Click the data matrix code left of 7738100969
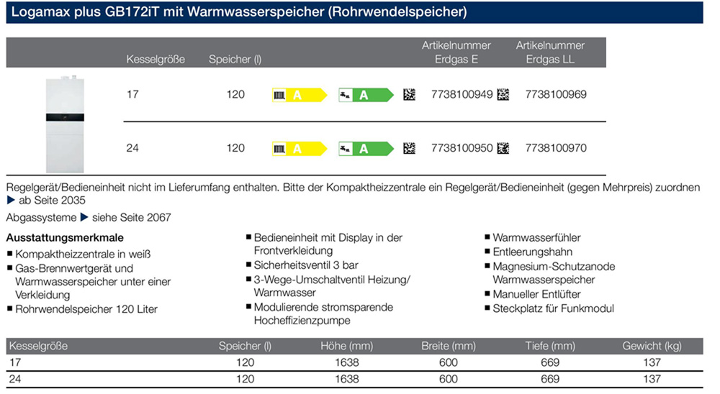Viewport: 720px width, 394px height. tap(503, 94)
